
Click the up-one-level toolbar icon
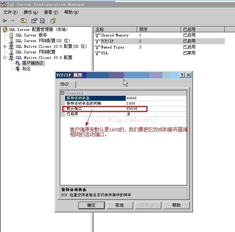tap(23, 21)
